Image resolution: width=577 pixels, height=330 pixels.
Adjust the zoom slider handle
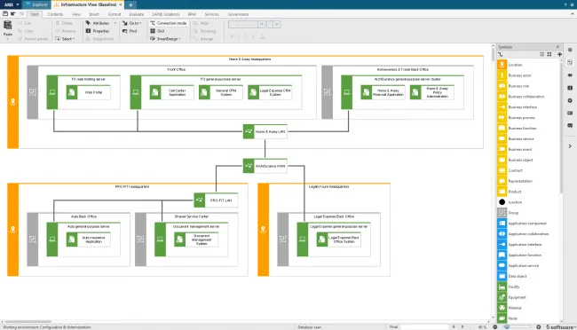point(507,326)
